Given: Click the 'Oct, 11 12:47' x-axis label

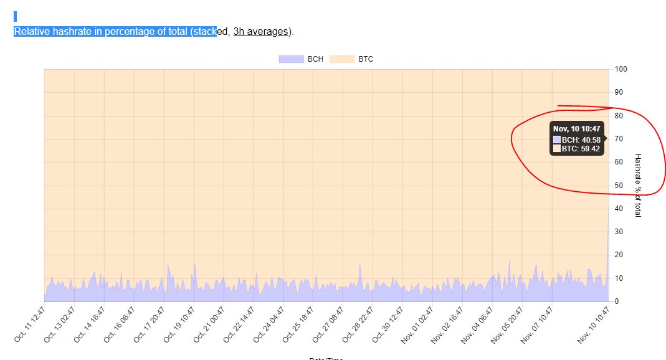Looking at the screenshot, I should pos(29,324).
